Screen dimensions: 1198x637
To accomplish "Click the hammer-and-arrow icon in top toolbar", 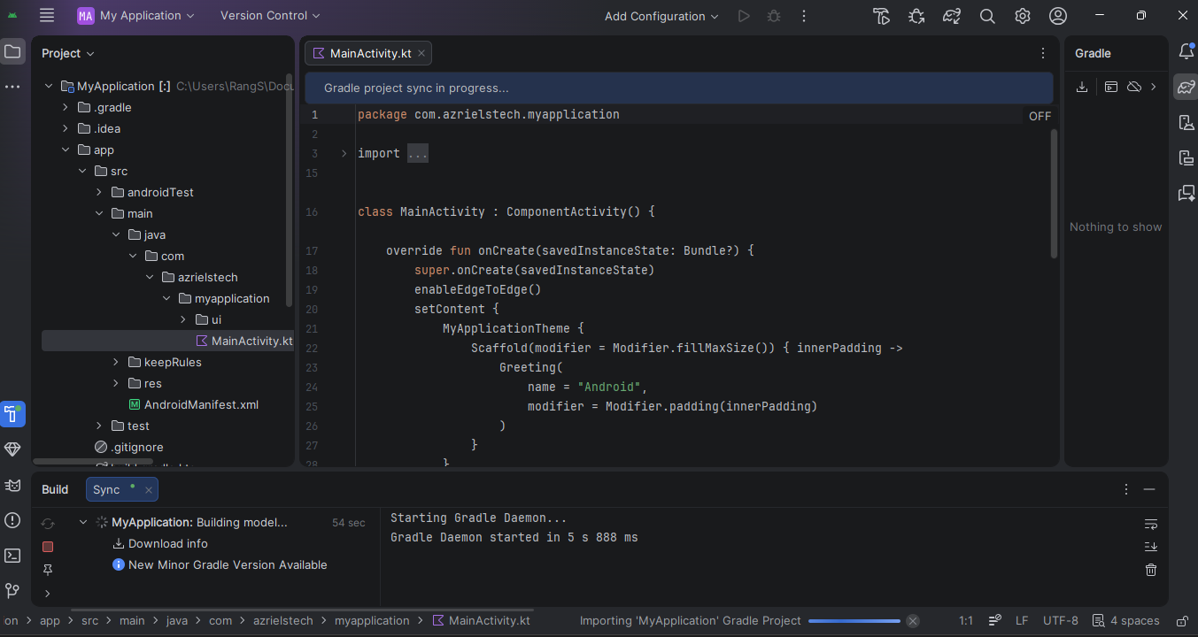I will click(x=881, y=16).
